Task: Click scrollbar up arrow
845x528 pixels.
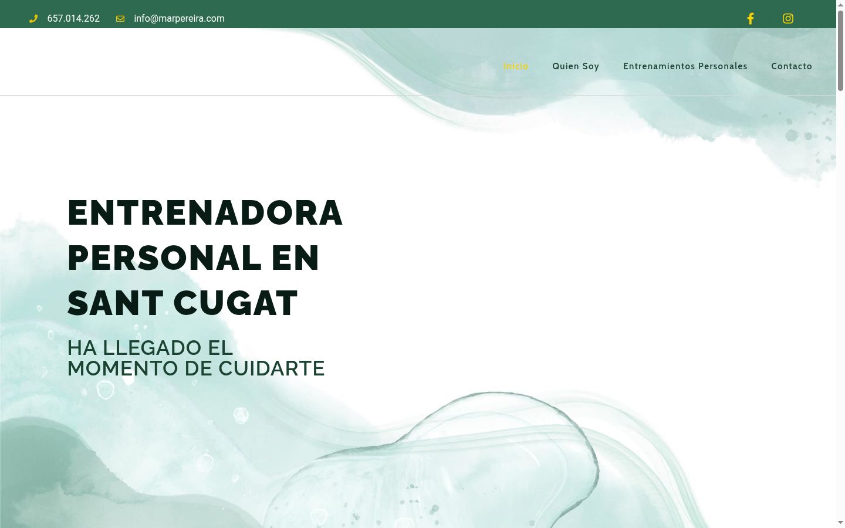Action: point(840,5)
